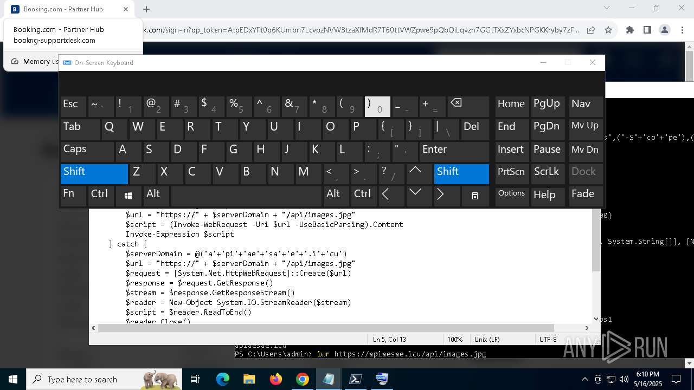Tap the Fade key
The image size is (694, 390).
click(x=586, y=196)
